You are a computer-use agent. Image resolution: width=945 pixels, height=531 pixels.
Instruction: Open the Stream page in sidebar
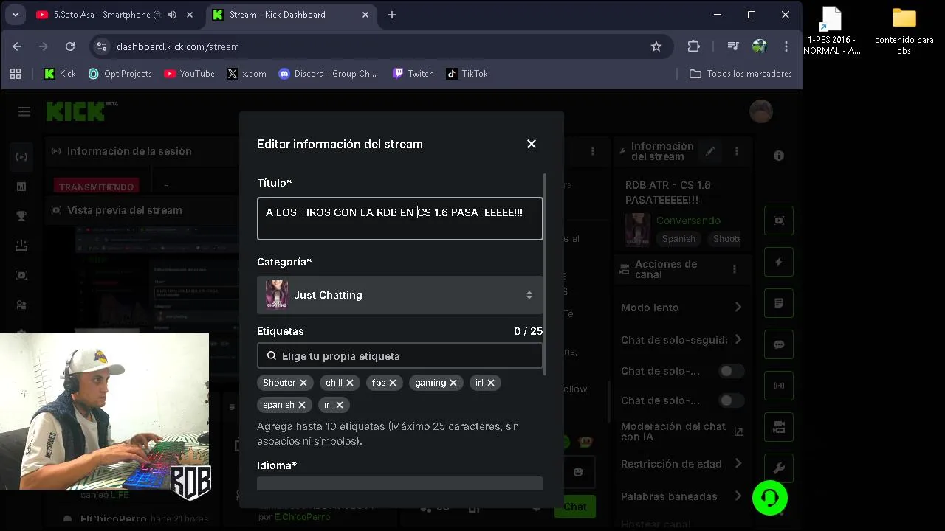coord(21,156)
